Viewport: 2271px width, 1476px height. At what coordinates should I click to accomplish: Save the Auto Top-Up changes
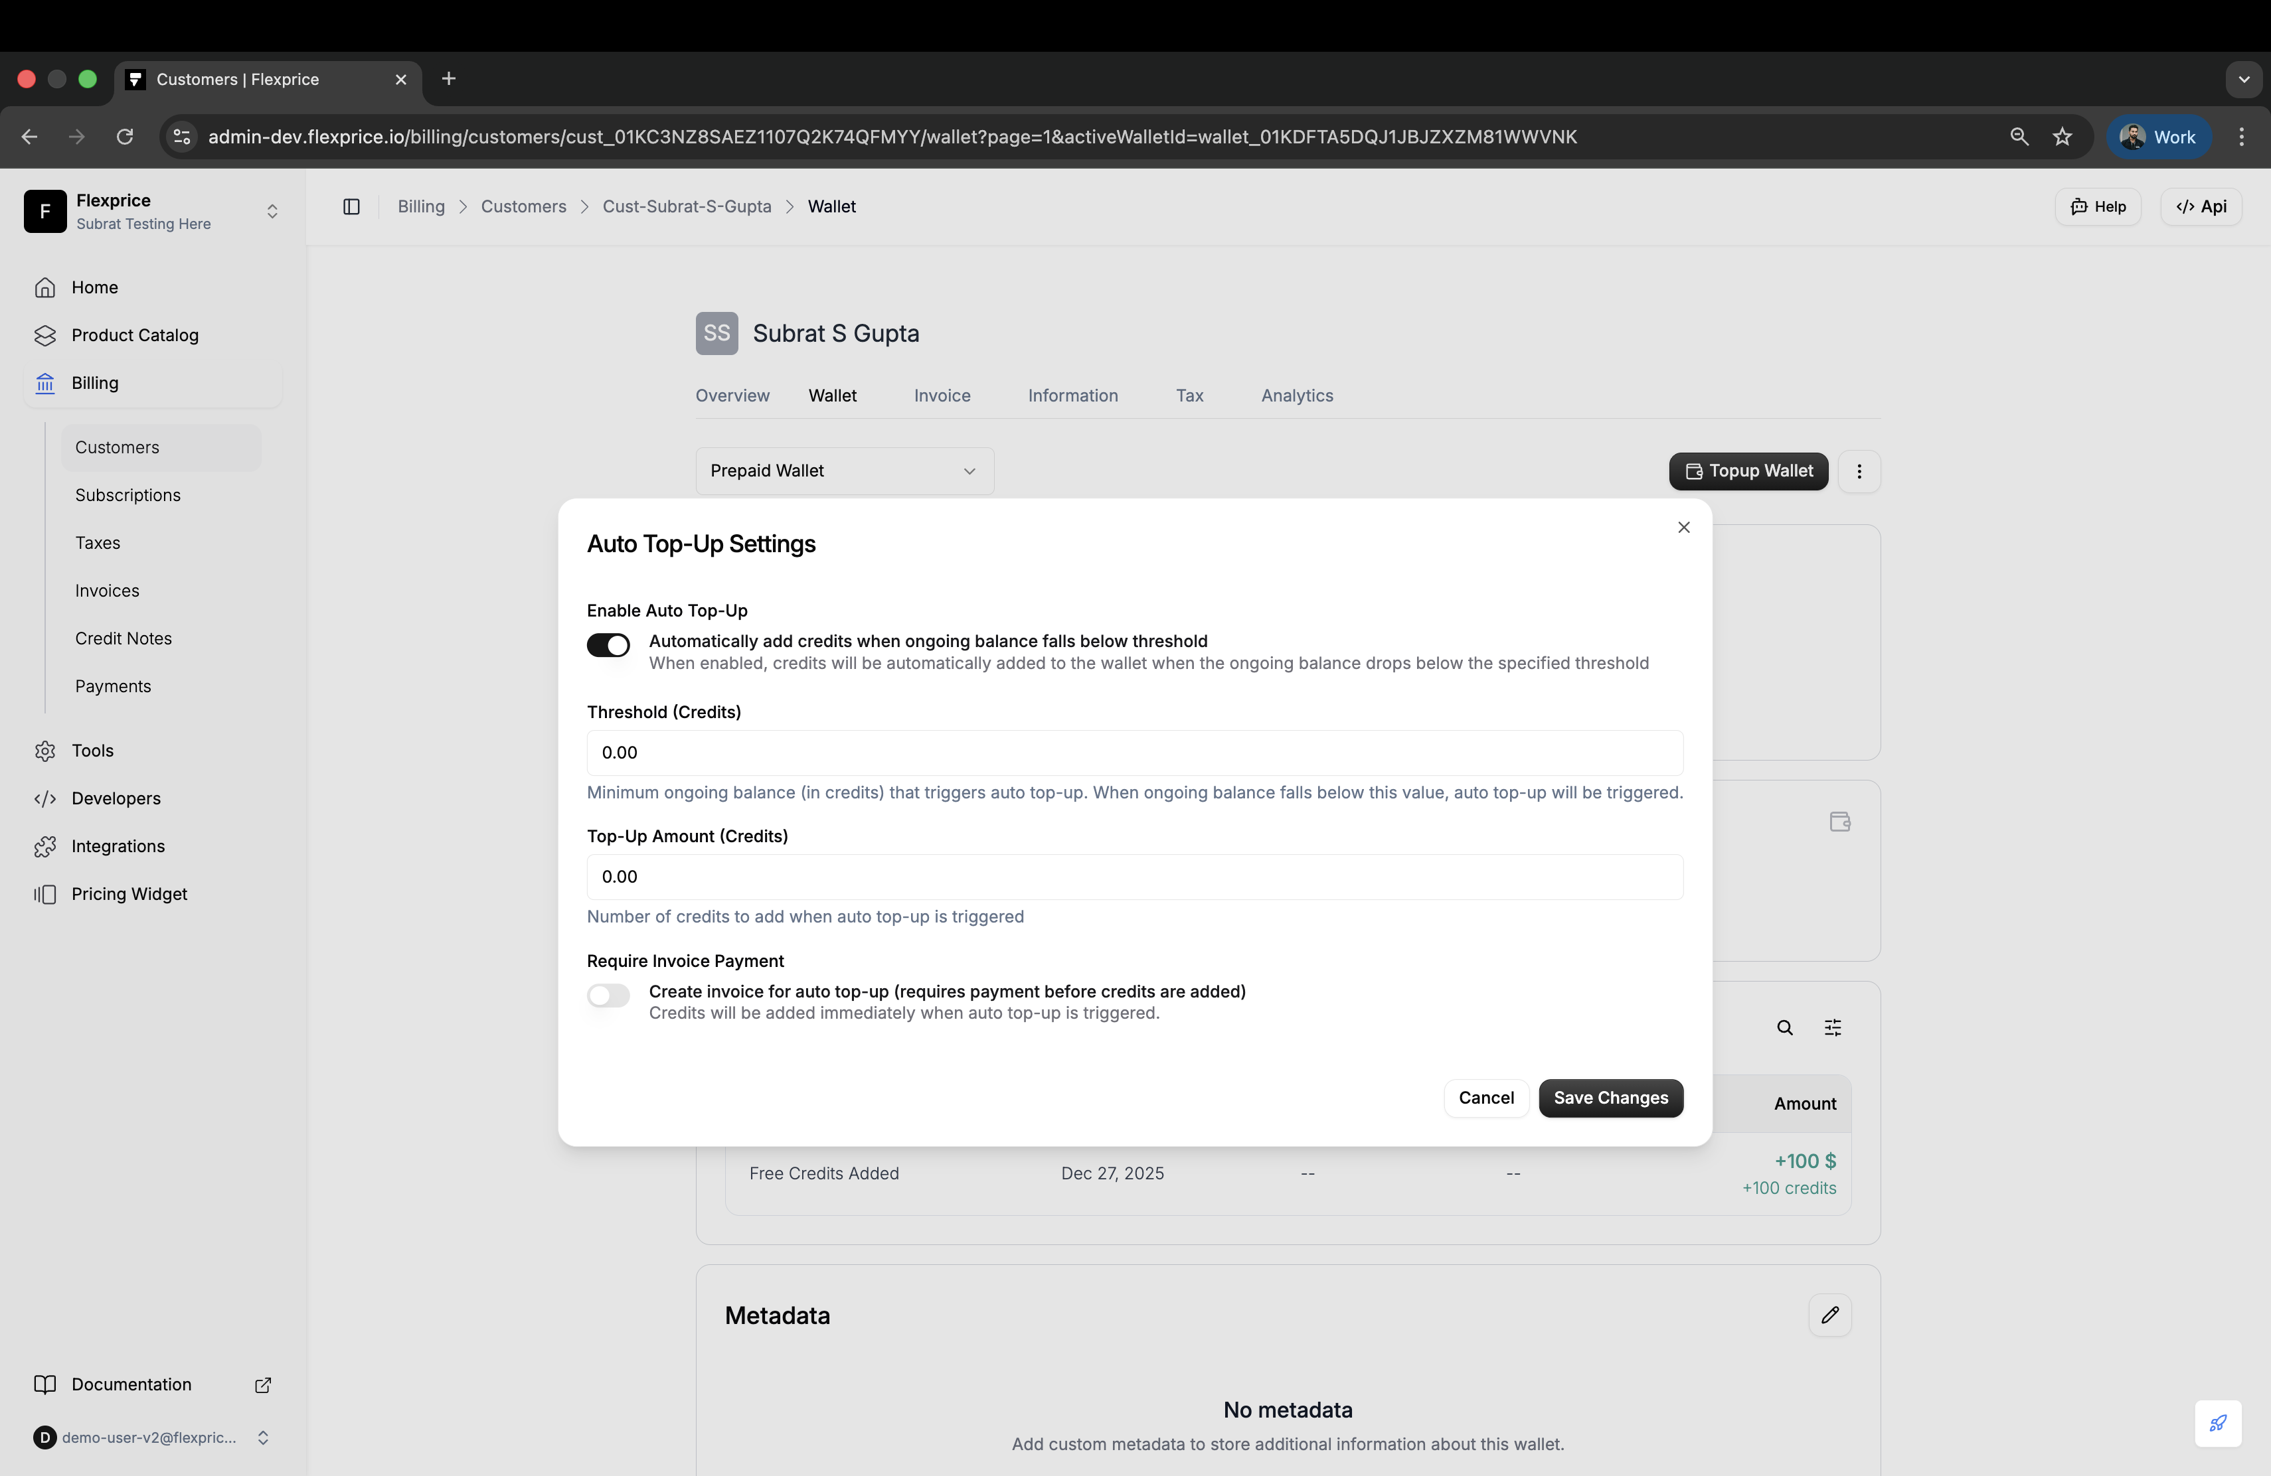pos(1610,1098)
